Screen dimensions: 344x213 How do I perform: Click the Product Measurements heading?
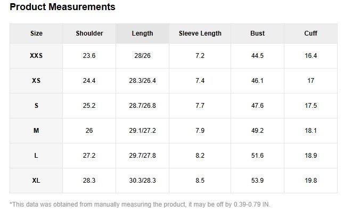62,7
